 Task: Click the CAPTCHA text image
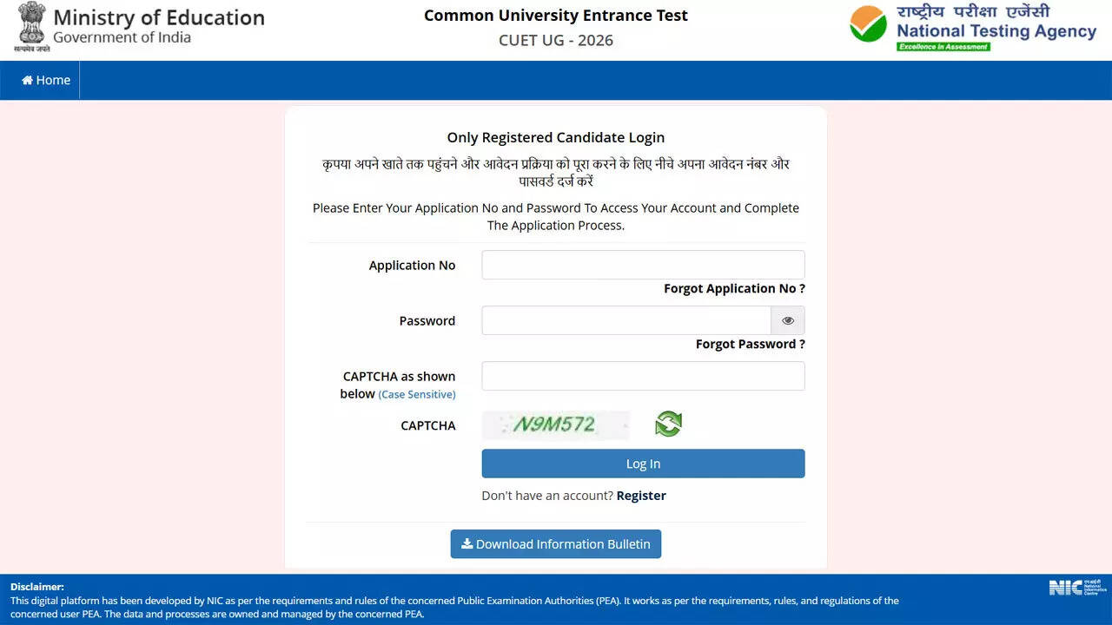point(556,425)
